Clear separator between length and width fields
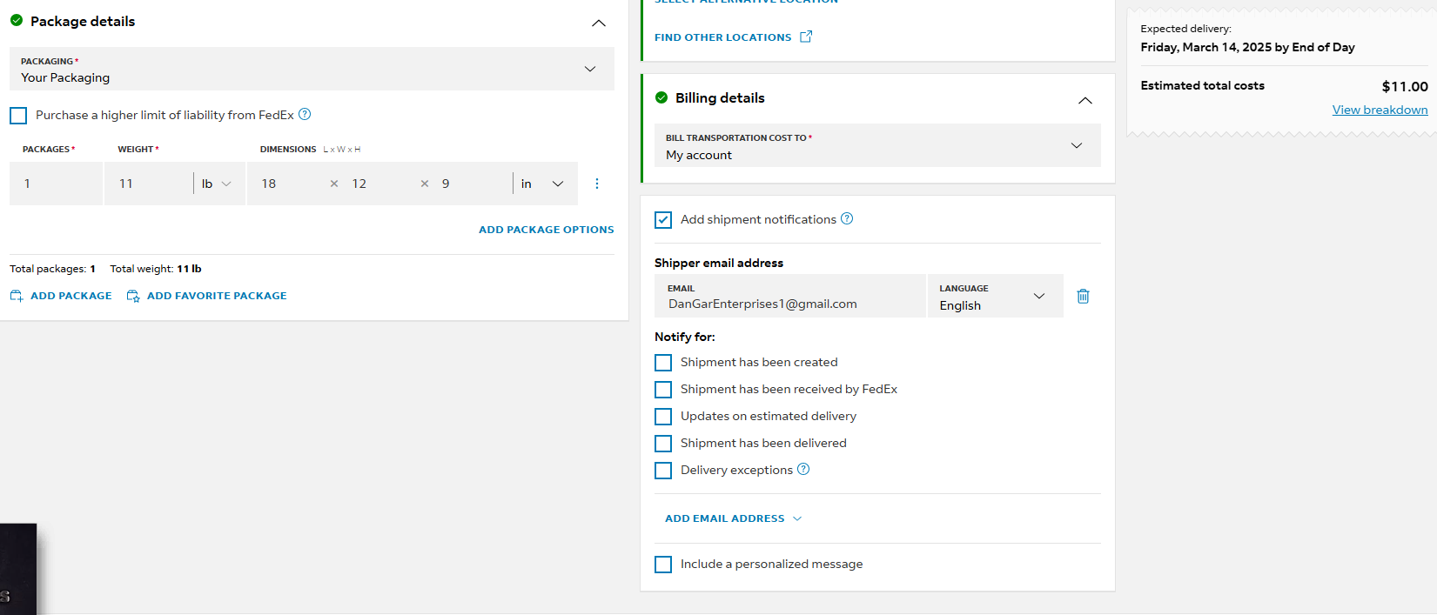The height and width of the screenshot is (615, 1437). (334, 184)
